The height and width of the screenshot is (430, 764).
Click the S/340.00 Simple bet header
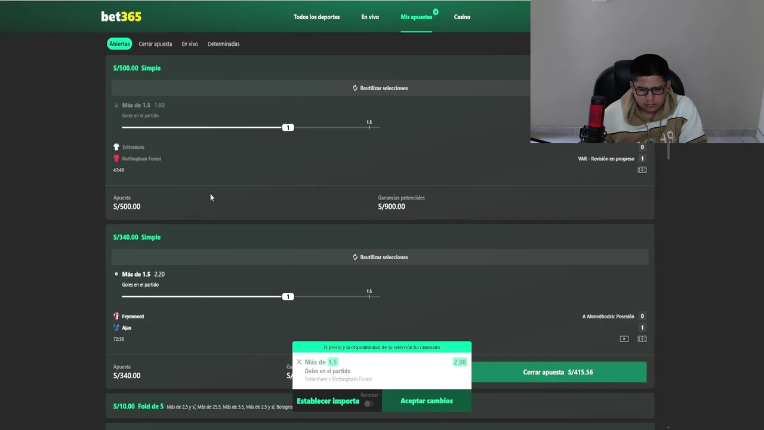pos(137,237)
